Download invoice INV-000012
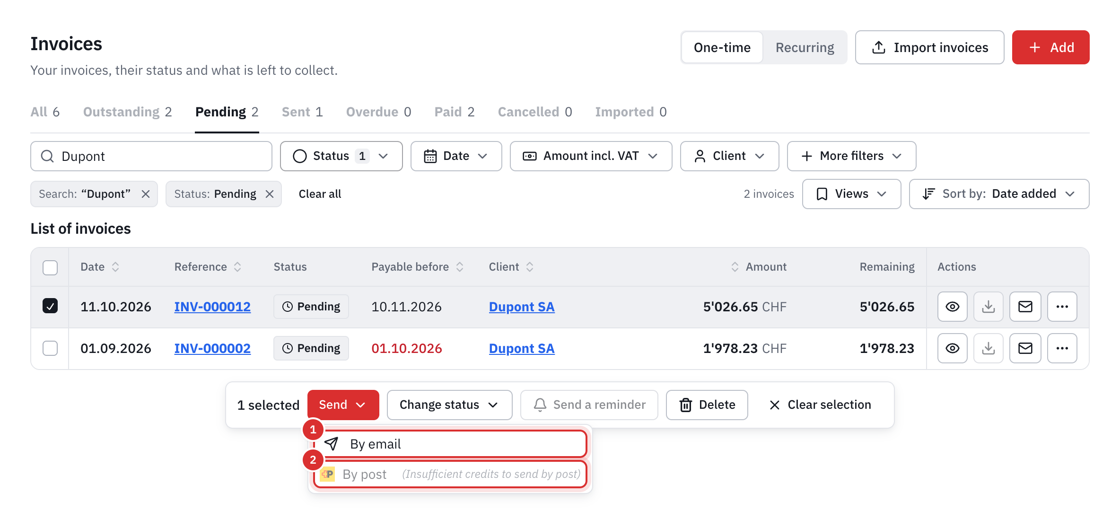The image size is (1120, 511). (x=988, y=307)
